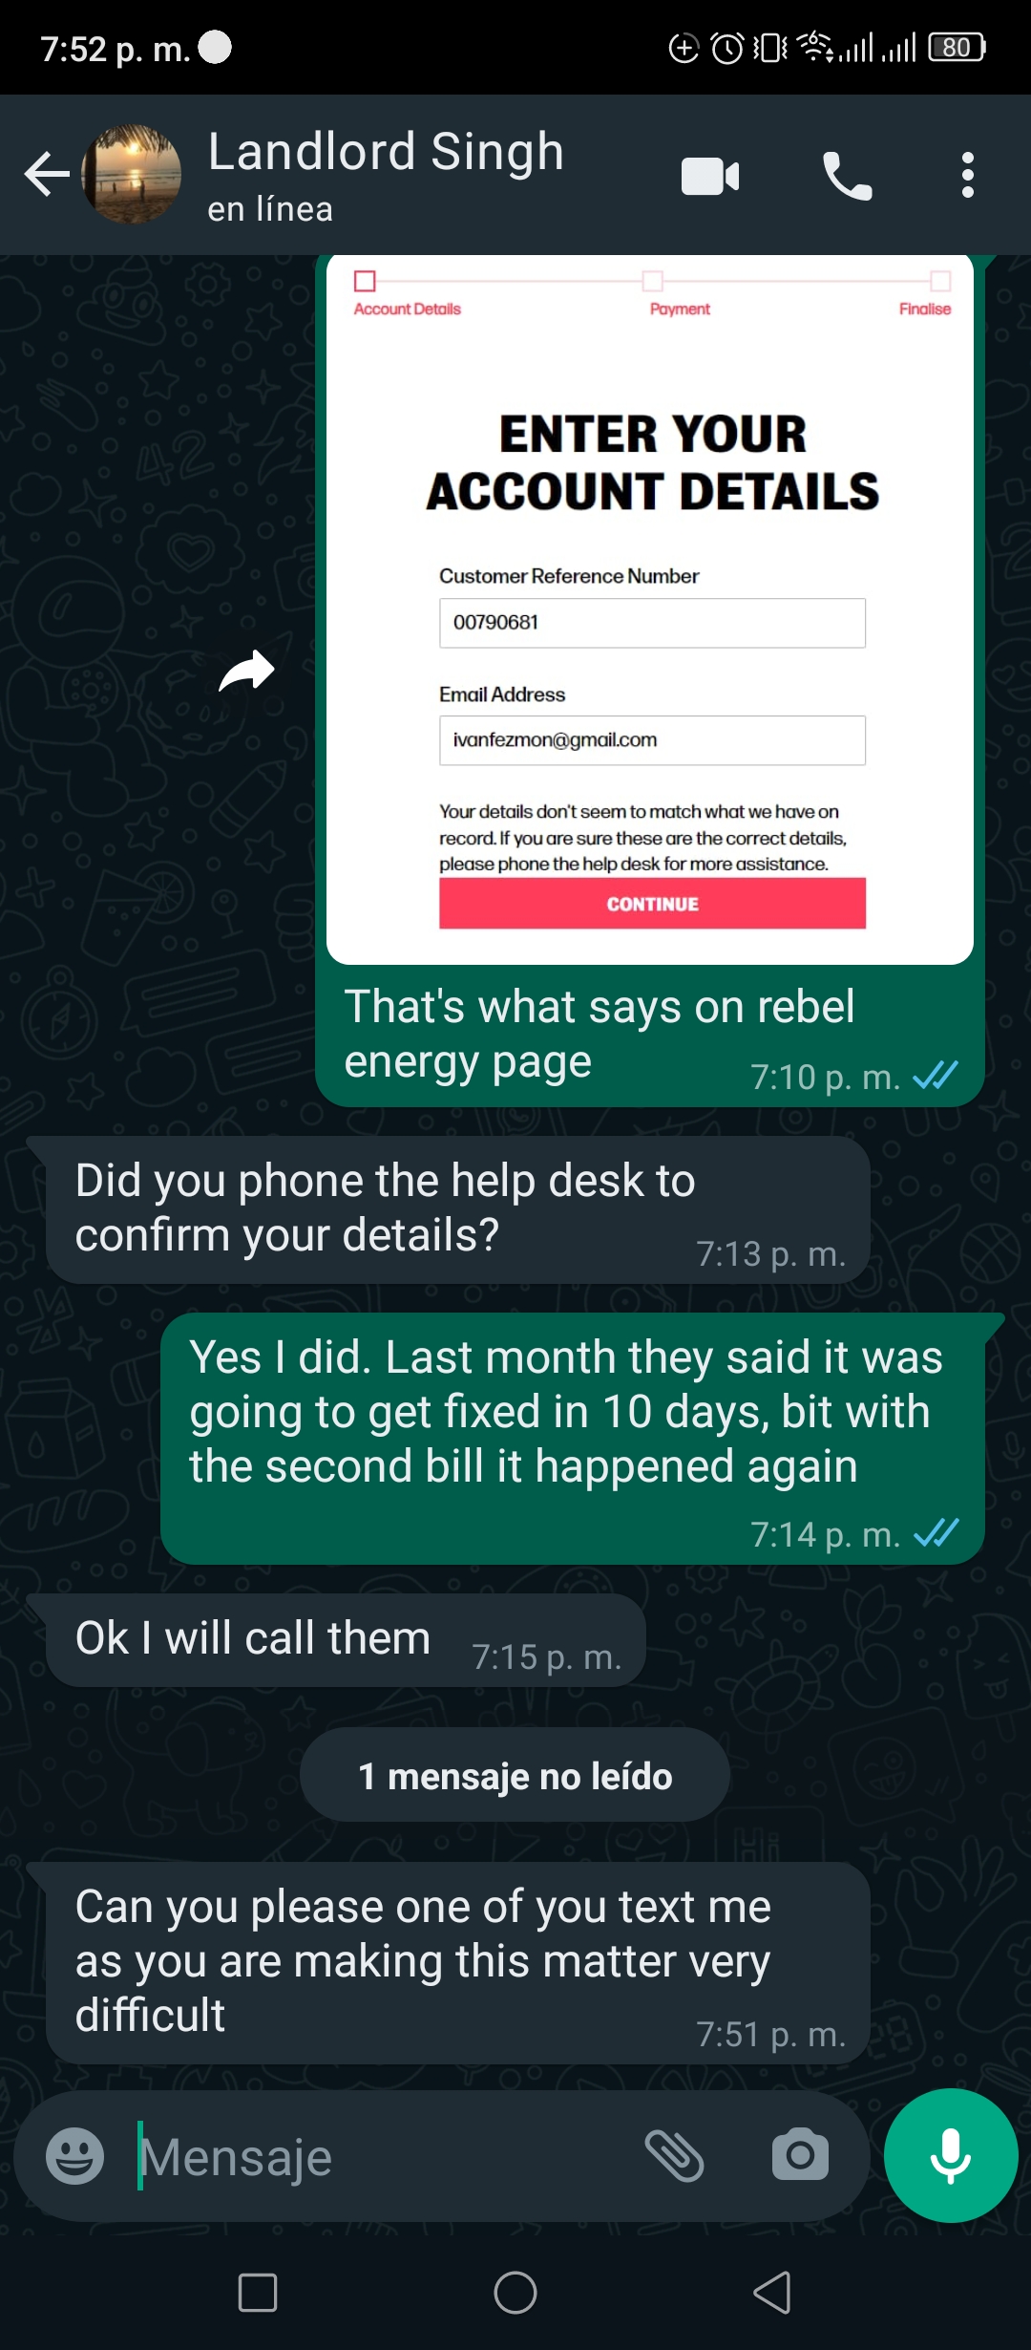
Task: Open the three-dot more options menu
Action: [968, 176]
